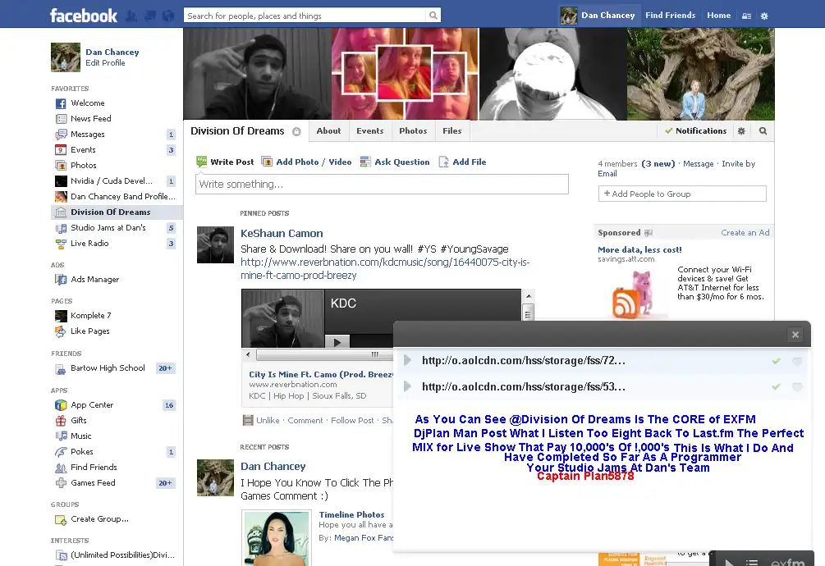Toggle group Notifications button
Screen dimensions: 825x566
coord(695,131)
